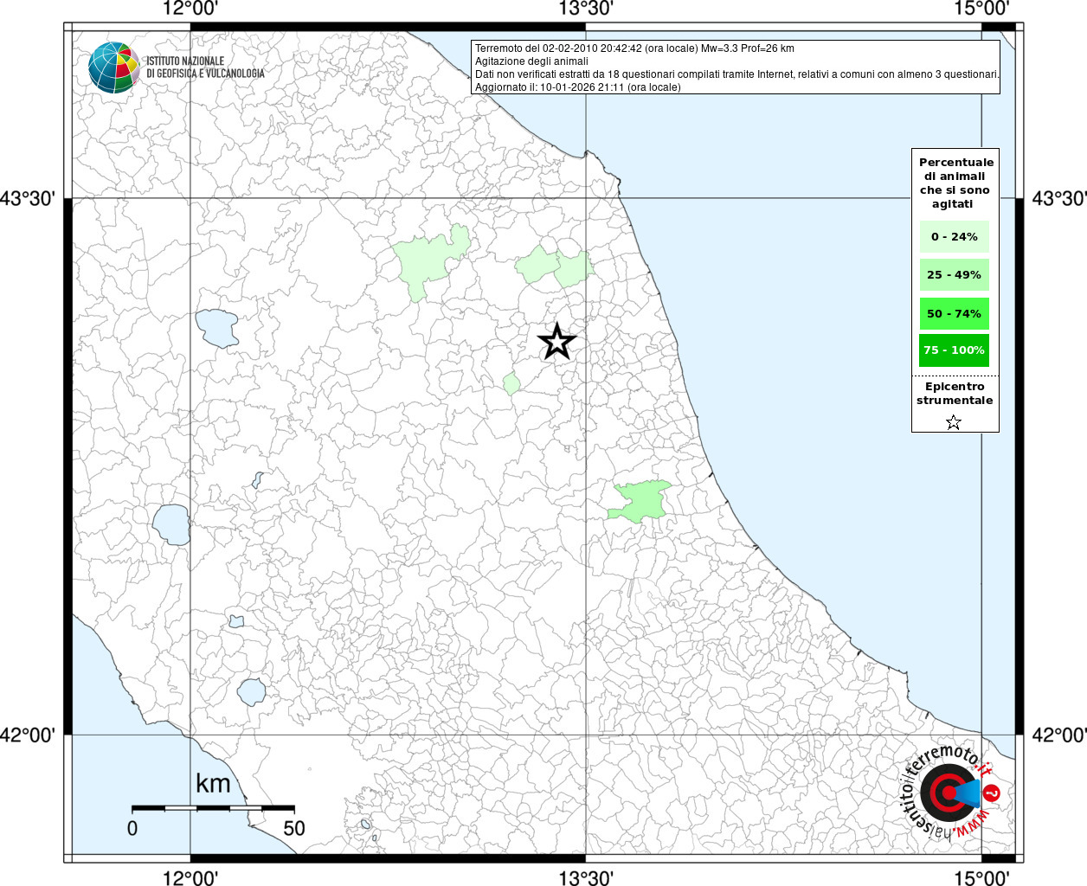Click 'Istituto Nazionale di Geofisica e Vulcanologia' text
The image size is (1087, 886).
tap(205, 67)
